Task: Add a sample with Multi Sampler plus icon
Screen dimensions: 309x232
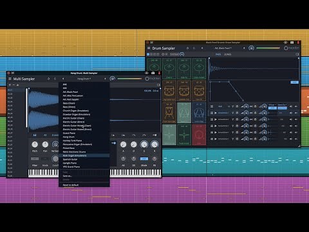Action: coord(10,85)
